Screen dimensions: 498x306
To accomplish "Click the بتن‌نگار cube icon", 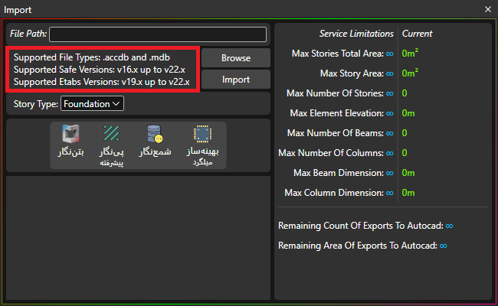I will [70, 134].
